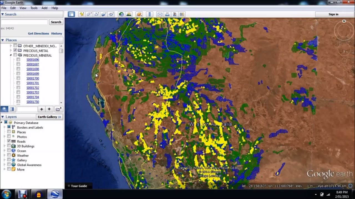Collapse the PRECIOUS_MINERAL folder
The image size is (355, 199).
click(x=11, y=55)
